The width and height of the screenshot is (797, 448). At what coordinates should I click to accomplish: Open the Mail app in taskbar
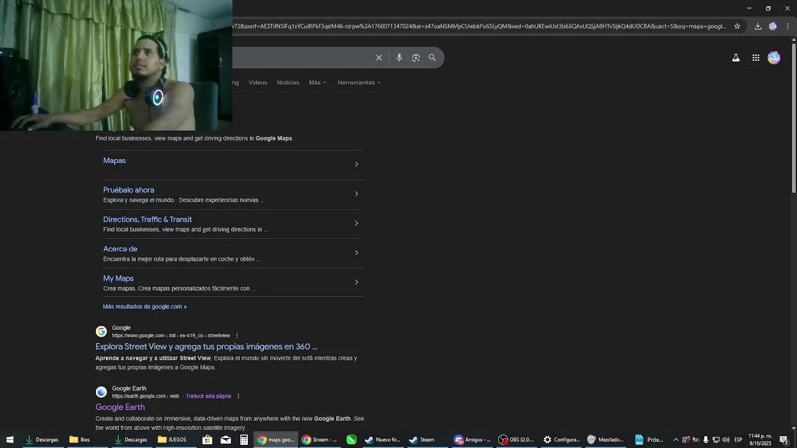pyautogui.click(x=225, y=440)
